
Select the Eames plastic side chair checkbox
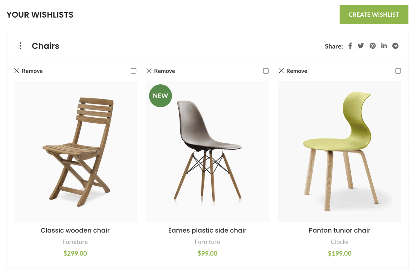click(x=266, y=71)
